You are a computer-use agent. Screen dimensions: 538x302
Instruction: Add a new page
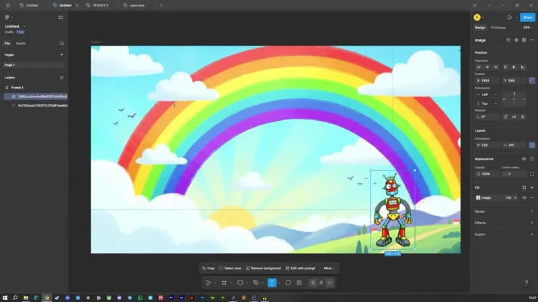point(62,55)
